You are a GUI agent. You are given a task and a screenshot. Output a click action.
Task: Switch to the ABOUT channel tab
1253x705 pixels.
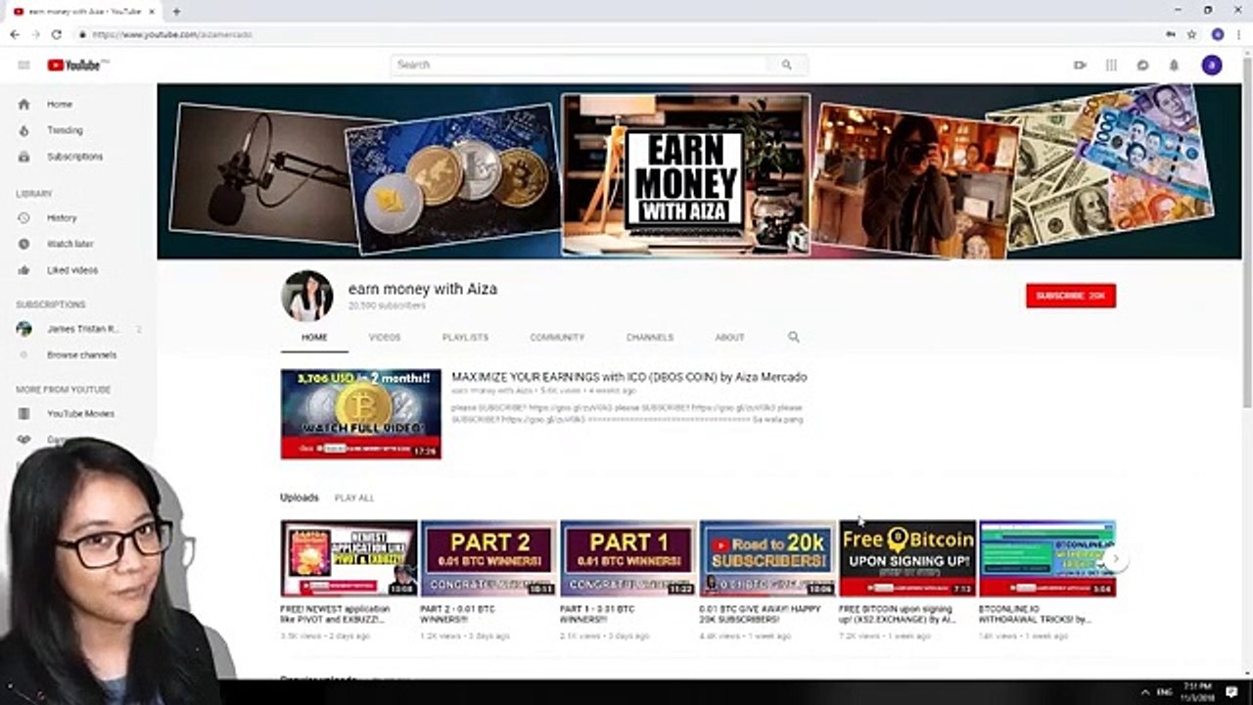(x=730, y=337)
